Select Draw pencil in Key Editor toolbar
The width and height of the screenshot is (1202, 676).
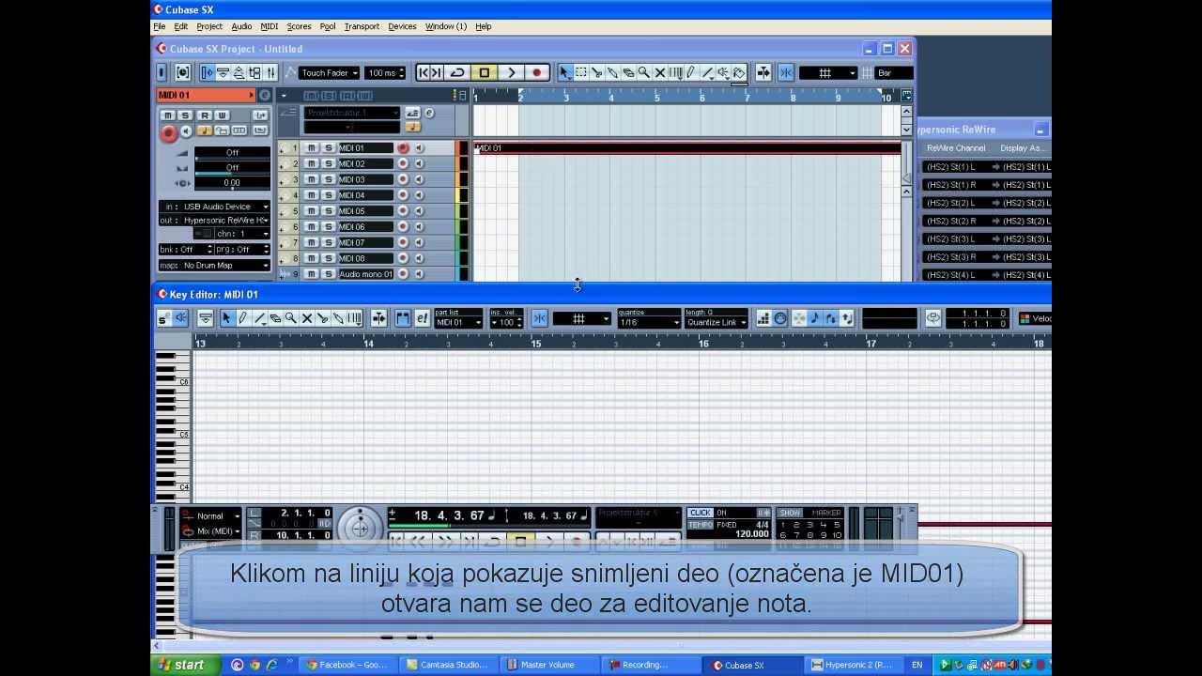242,319
